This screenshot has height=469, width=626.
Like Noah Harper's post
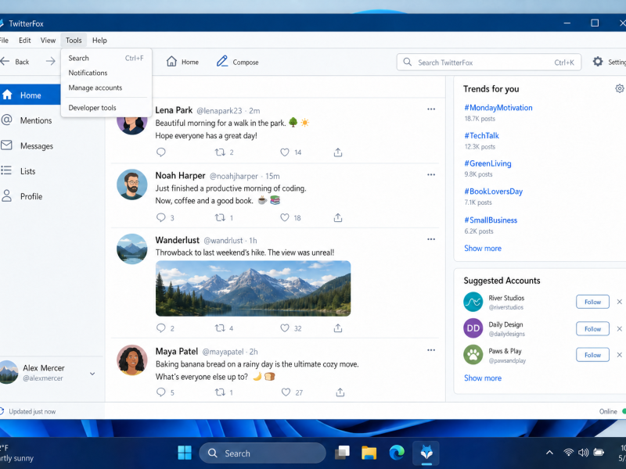285,217
